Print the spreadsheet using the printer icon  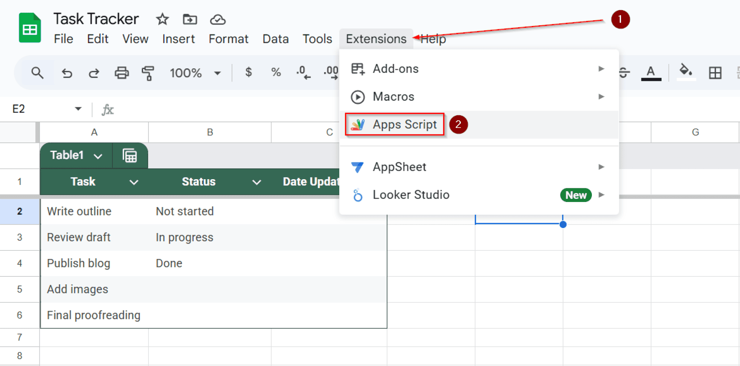pyautogui.click(x=121, y=73)
